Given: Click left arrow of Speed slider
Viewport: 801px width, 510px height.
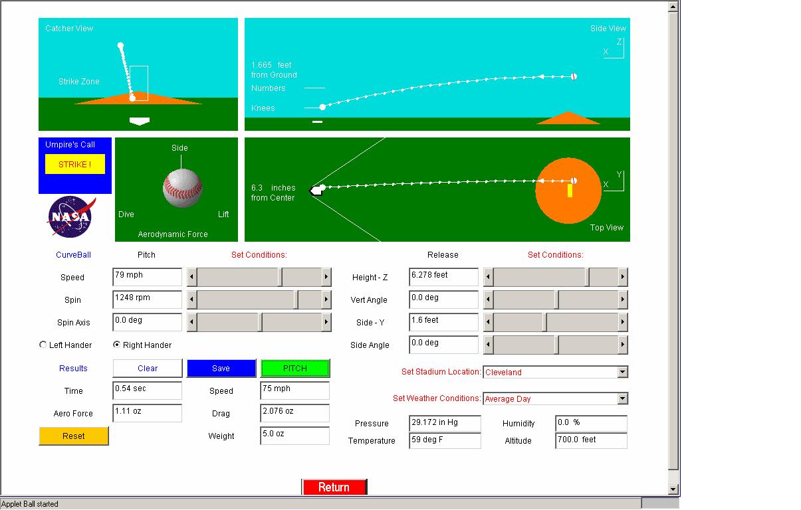Looking at the screenshot, I should click(191, 277).
